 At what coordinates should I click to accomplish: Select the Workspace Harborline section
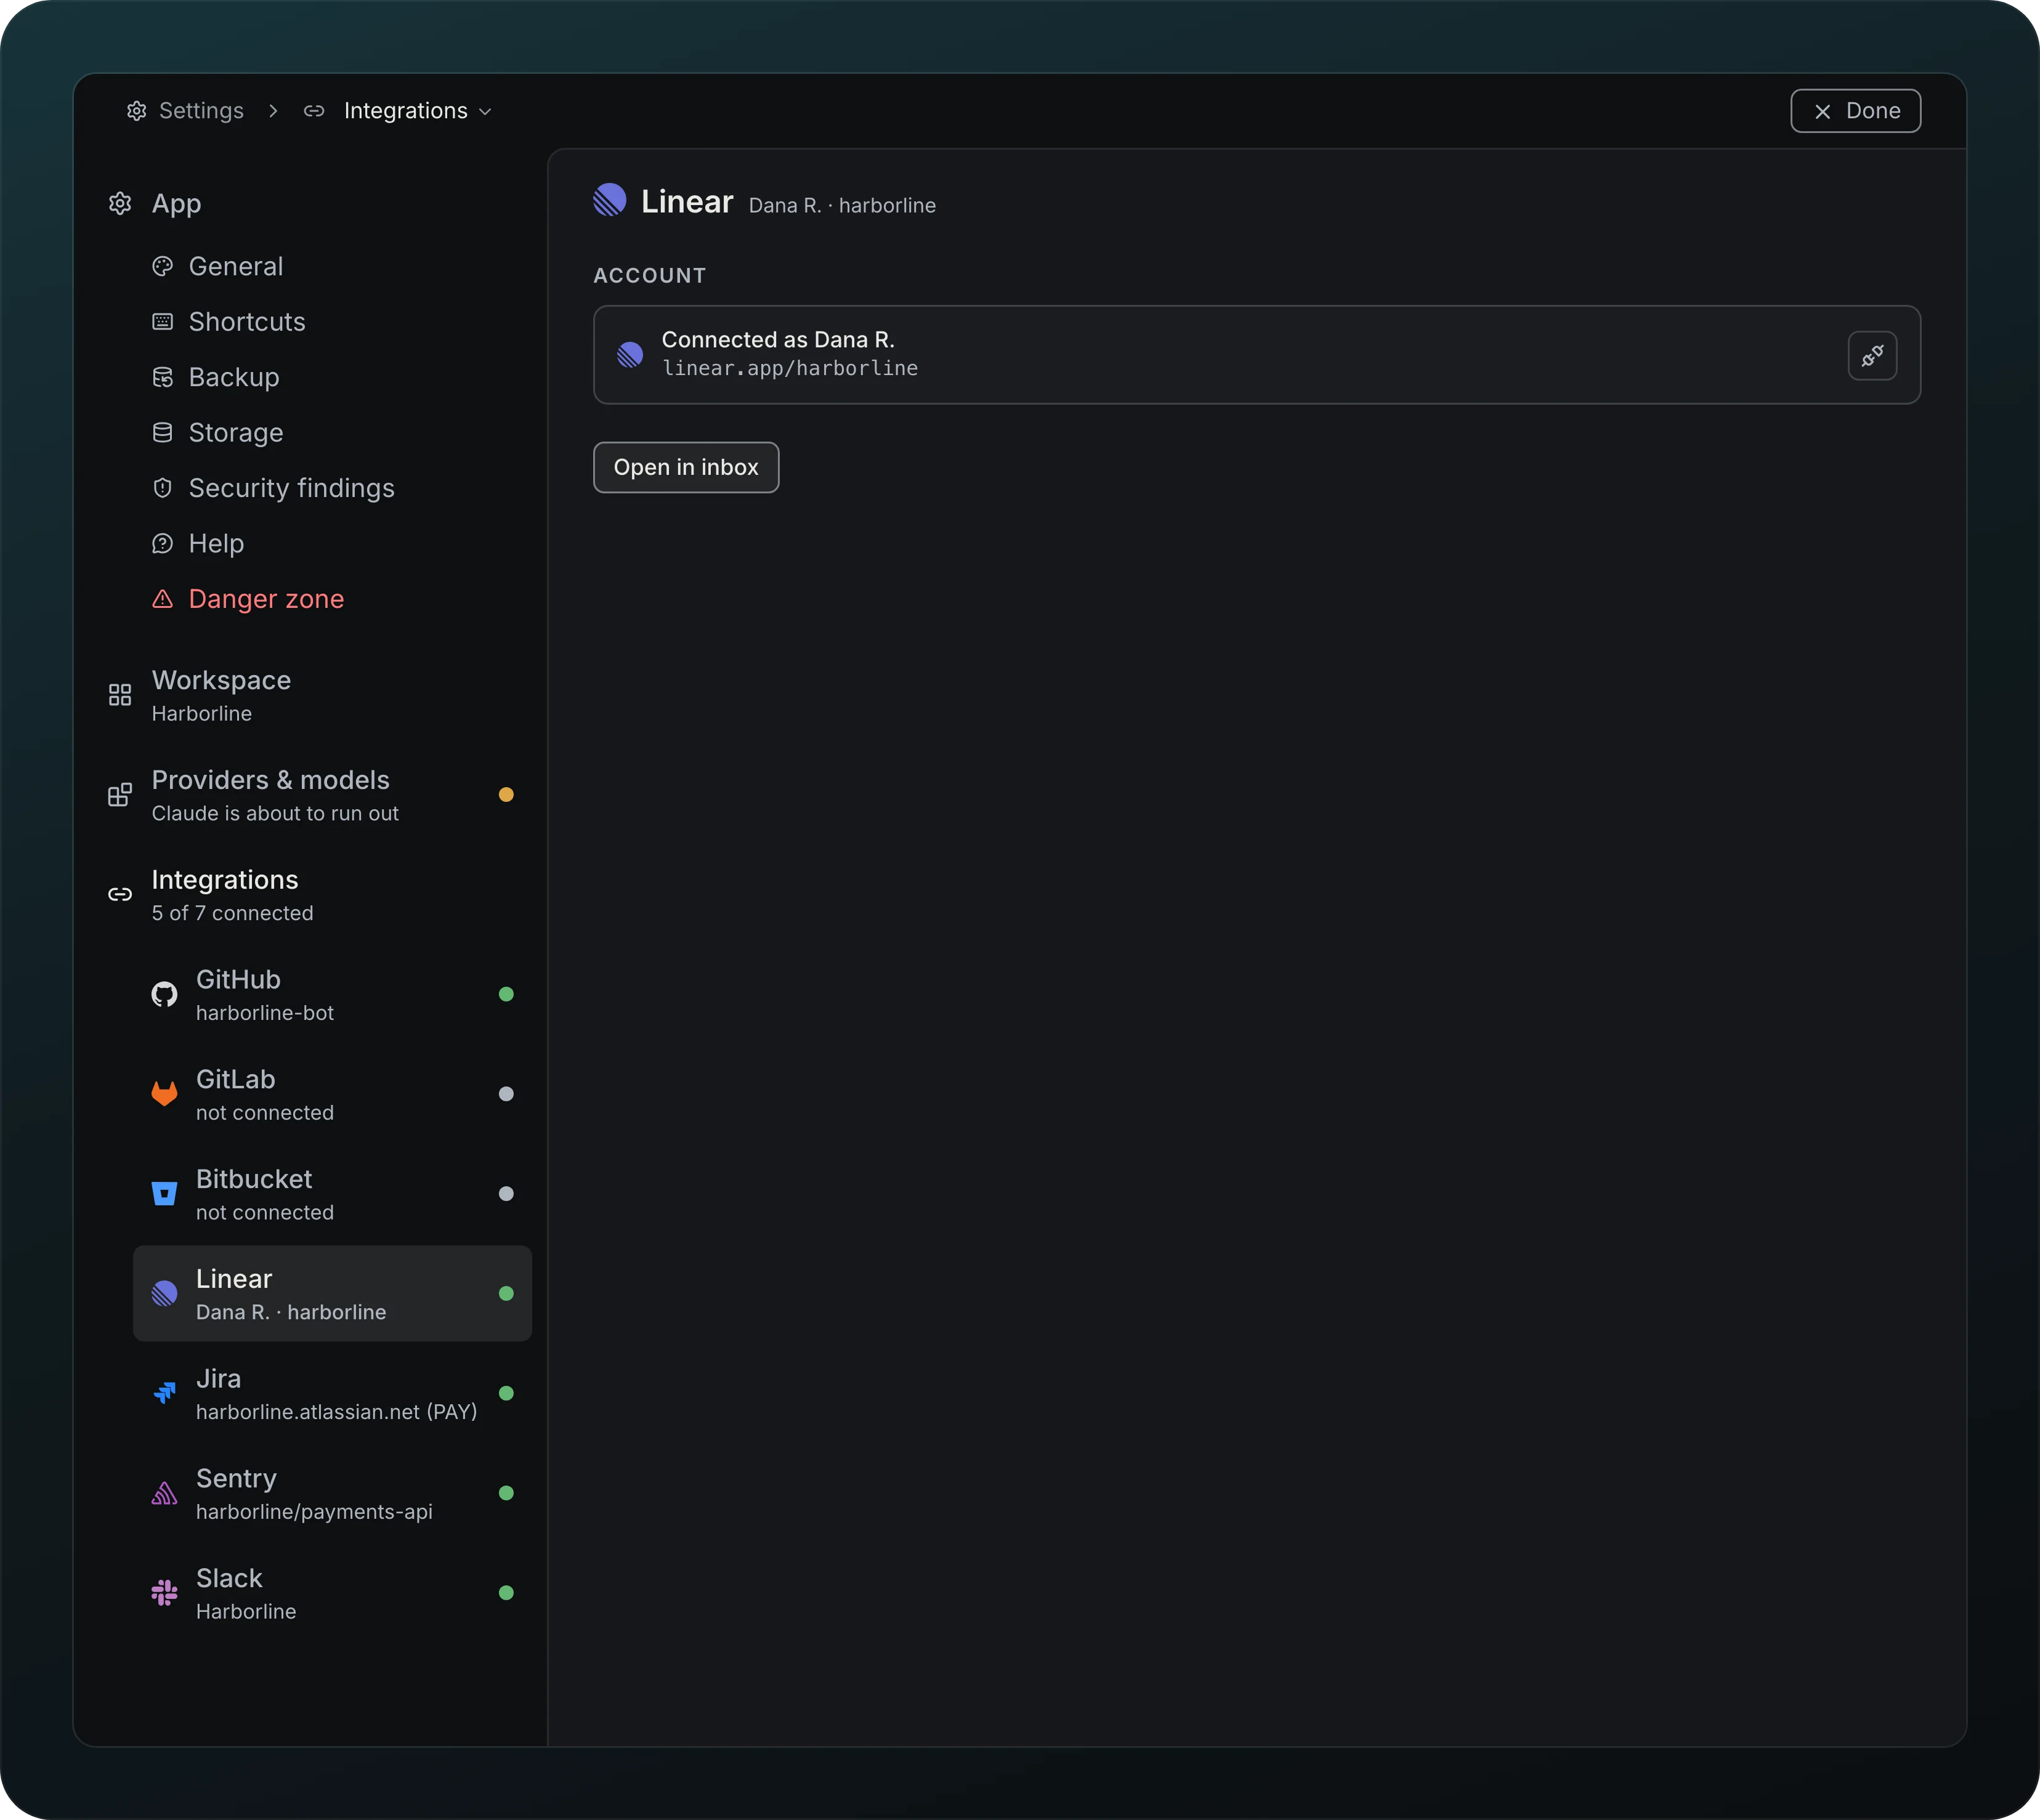click(310, 695)
